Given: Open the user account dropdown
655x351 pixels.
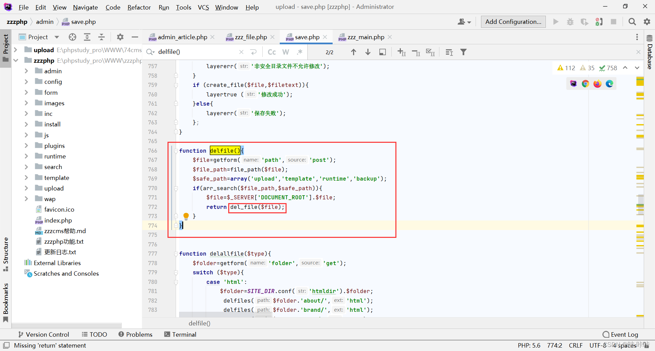Looking at the screenshot, I should (464, 21).
